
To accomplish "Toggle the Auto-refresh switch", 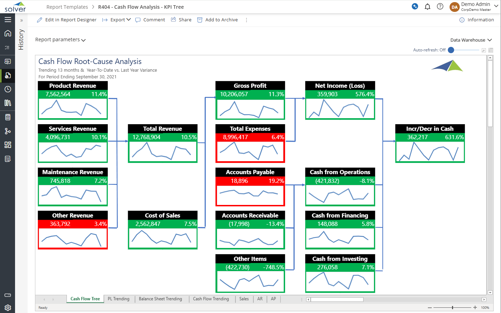I will point(451,50).
